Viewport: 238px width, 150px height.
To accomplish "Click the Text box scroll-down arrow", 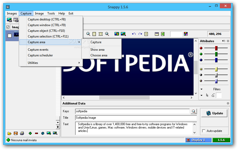I will tap(194, 133).
